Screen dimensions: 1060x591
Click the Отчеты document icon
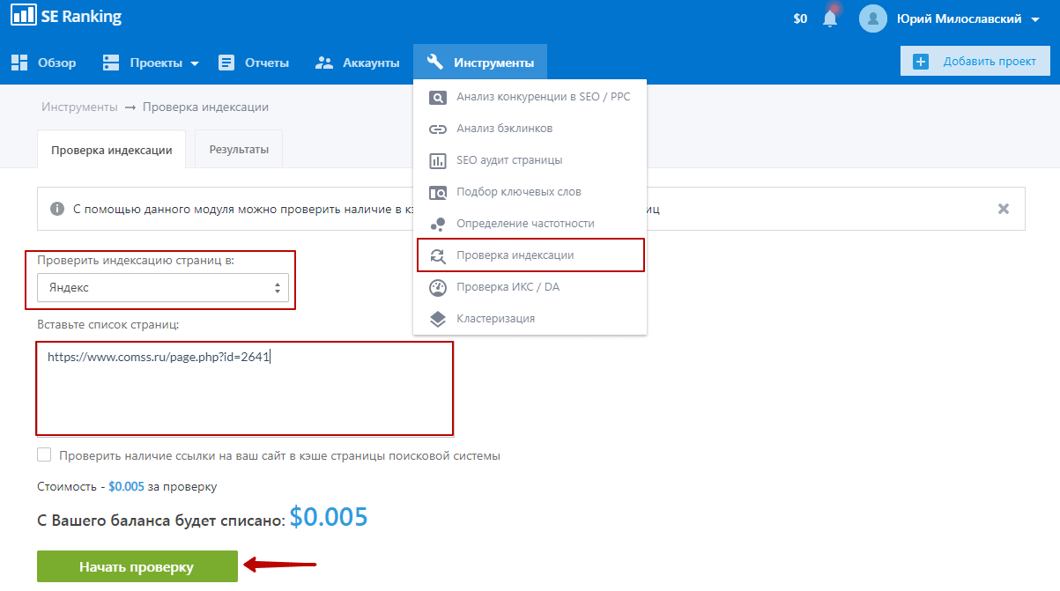(x=226, y=63)
